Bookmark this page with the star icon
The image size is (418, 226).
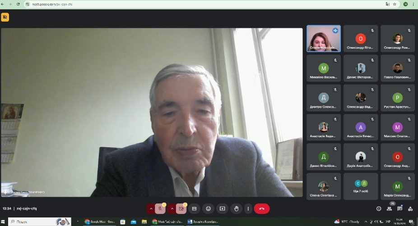point(394,4)
